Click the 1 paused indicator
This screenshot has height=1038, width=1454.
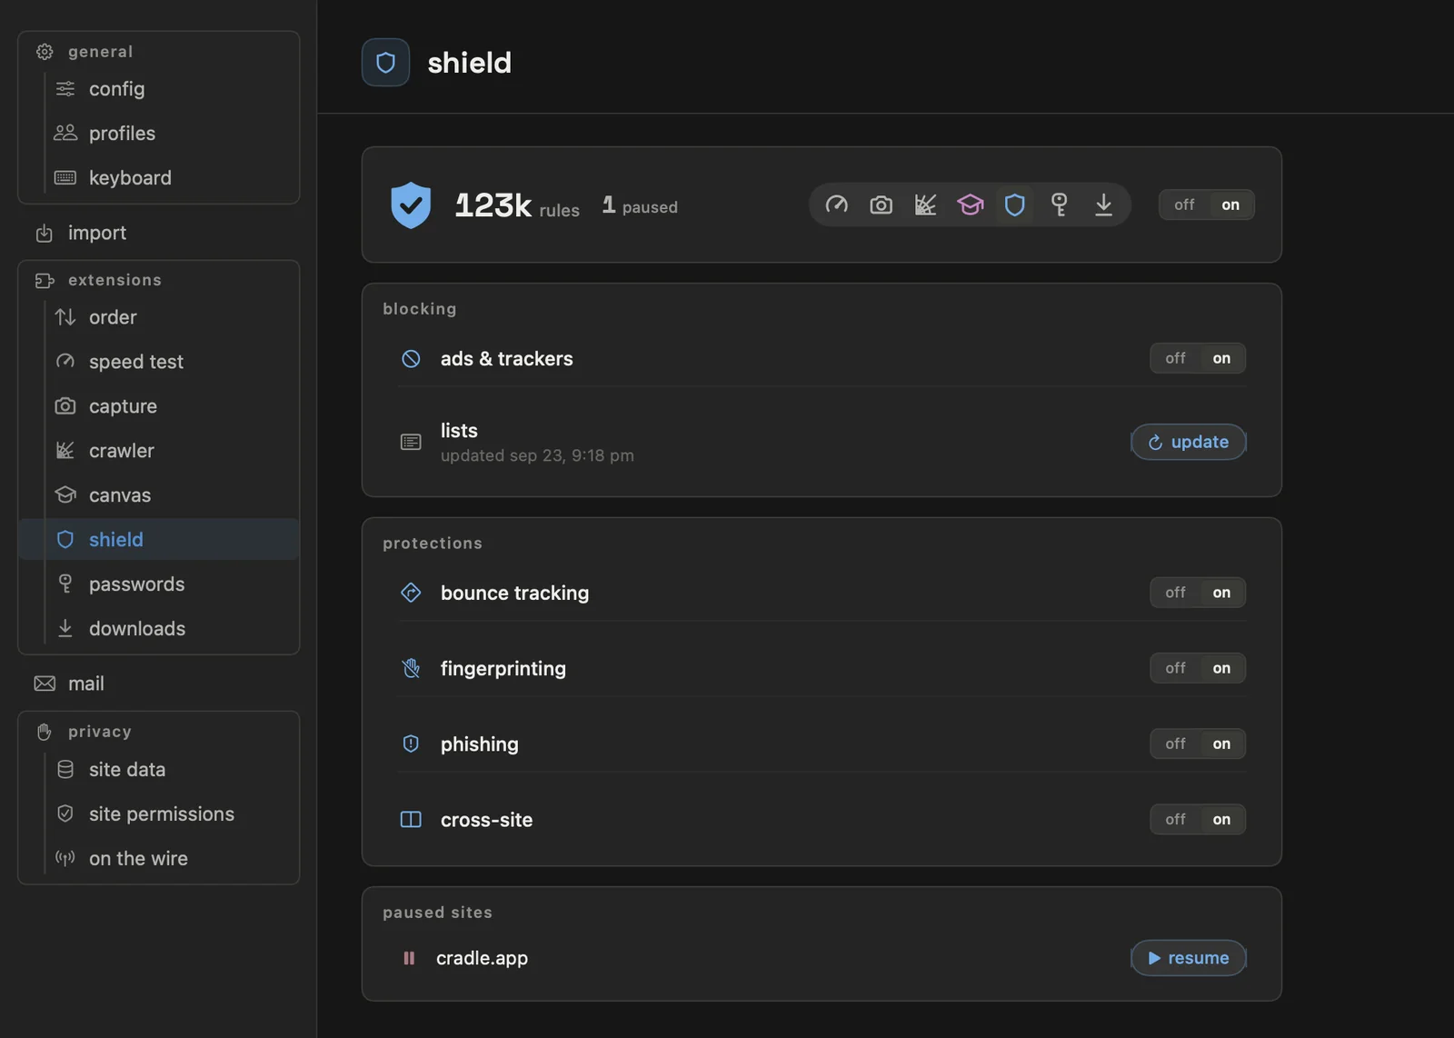640,205
